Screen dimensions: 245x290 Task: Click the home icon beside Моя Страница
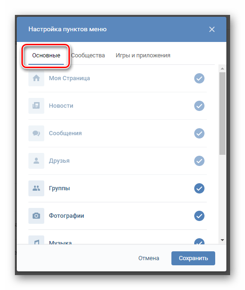coord(36,78)
